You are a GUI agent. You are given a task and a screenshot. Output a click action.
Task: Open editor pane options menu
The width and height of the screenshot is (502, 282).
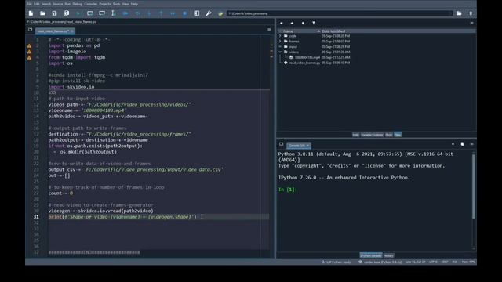point(269,30)
